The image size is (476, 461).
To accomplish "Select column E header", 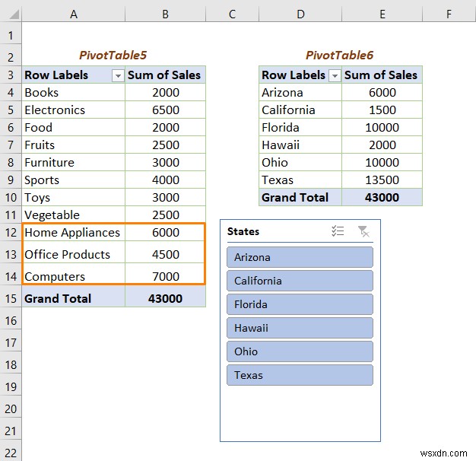I will click(x=382, y=14).
